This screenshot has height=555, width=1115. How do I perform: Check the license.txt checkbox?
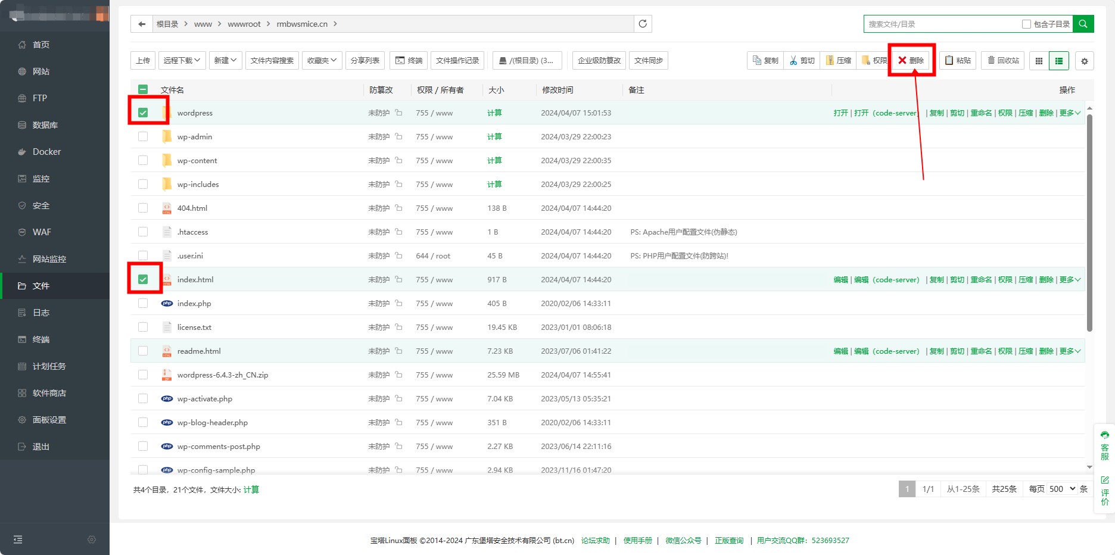click(x=143, y=327)
